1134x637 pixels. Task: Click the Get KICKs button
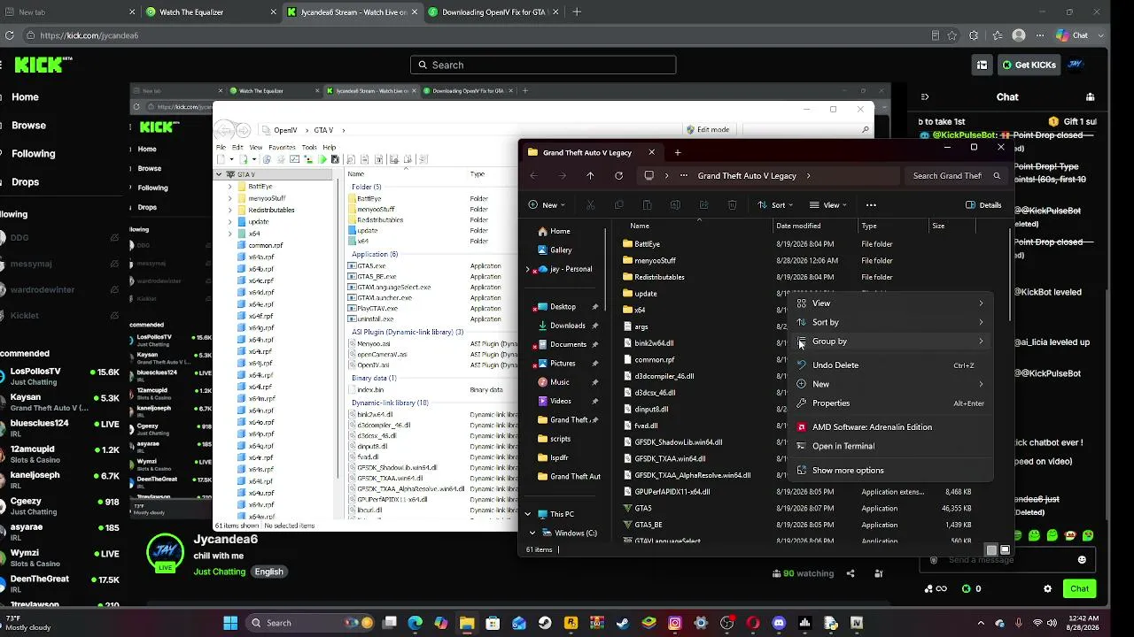tap(1029, 65)
